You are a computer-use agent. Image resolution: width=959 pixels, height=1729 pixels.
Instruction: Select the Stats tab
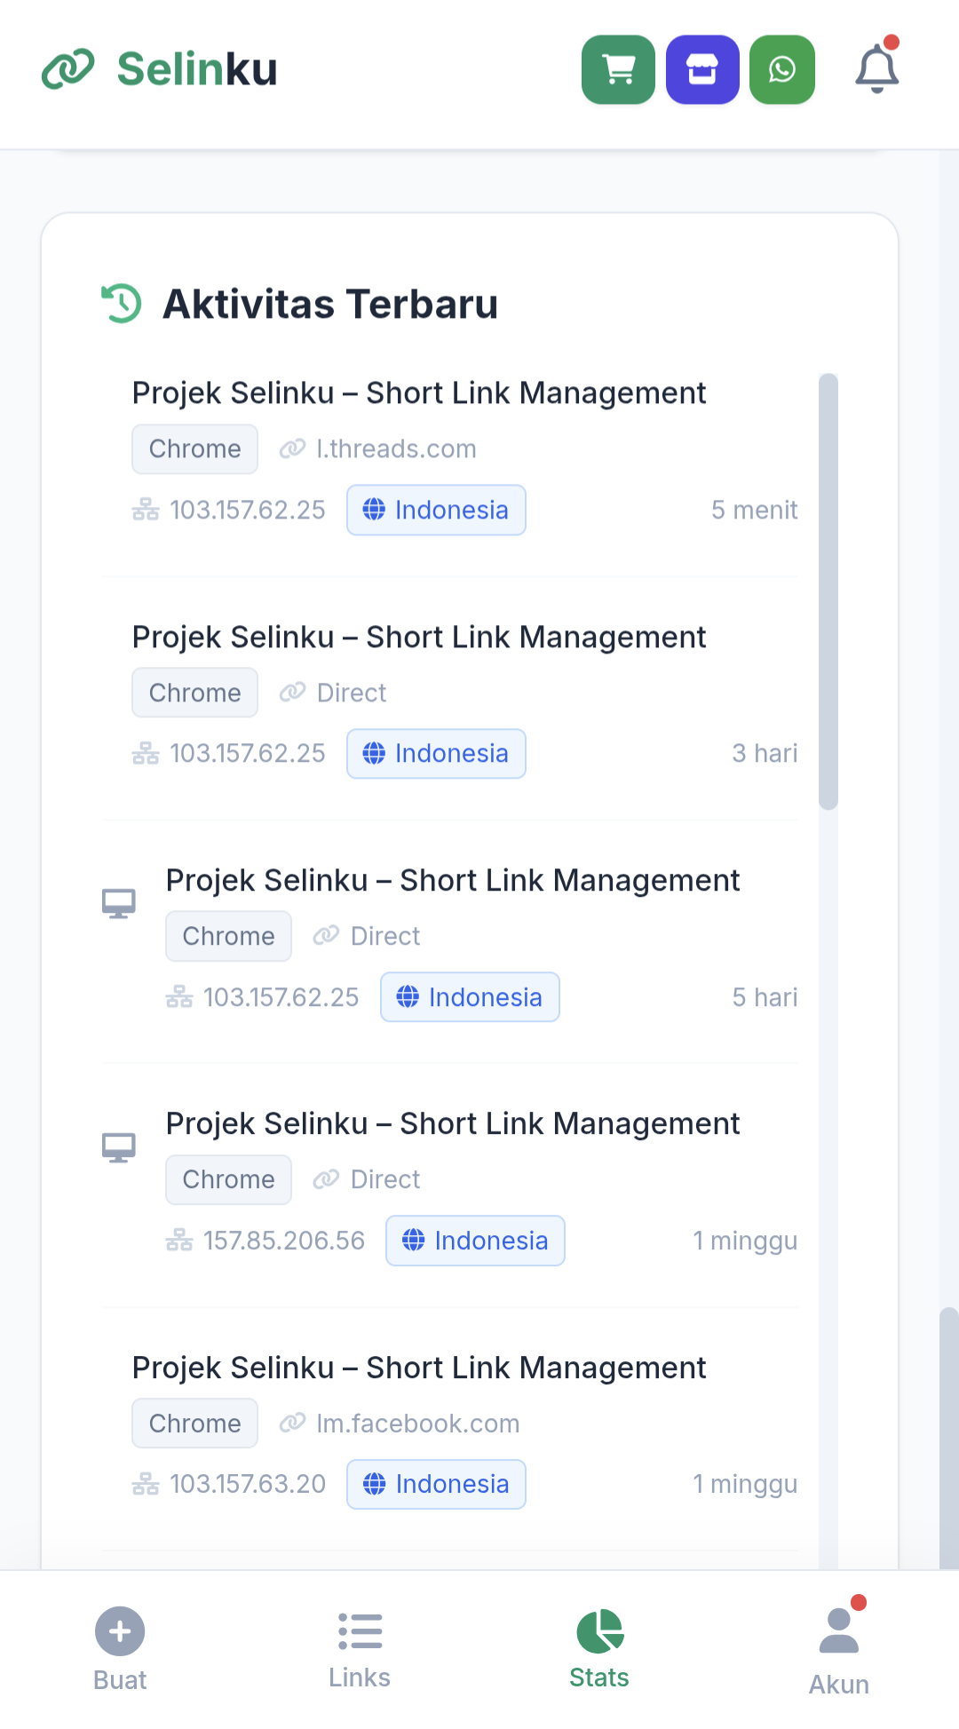[599, 1648]
